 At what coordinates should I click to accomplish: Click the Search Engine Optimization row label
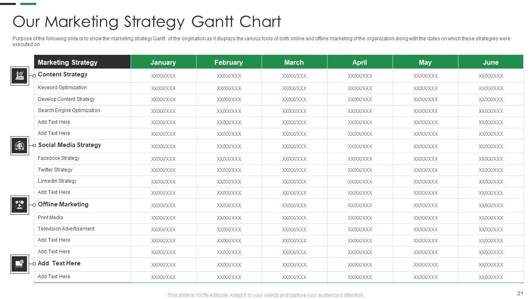tap(69, 110)
